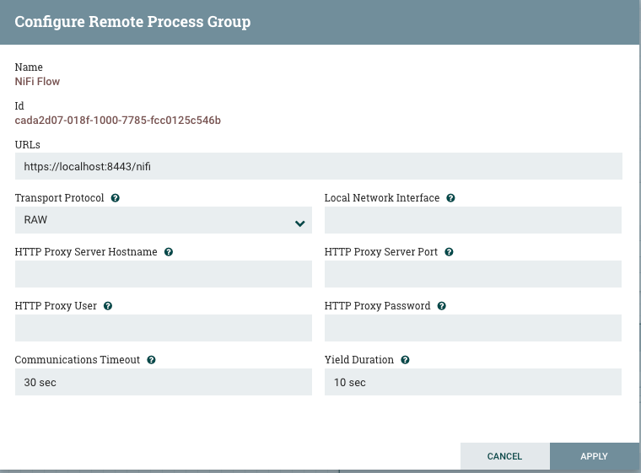Edit the Yield Duration field with 10 sec
641x473 pixels.
pyautogui.click(x=473, y=383)
